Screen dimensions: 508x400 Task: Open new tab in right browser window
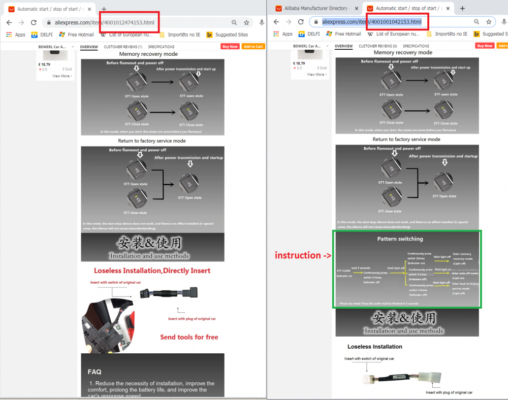click(463, 9)
